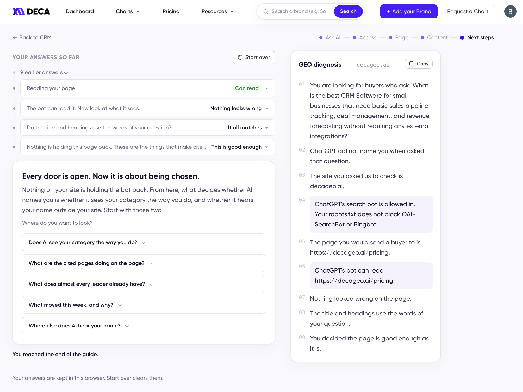
Task: Click the Start over button
Action: (254, 57)
